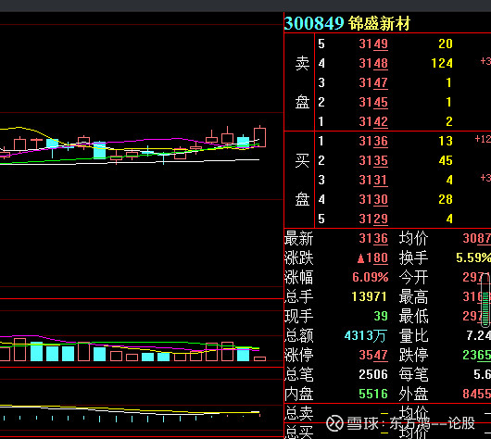Click the large cyan candlestick mid-chart
491x439 pixels.
point(99,150)
